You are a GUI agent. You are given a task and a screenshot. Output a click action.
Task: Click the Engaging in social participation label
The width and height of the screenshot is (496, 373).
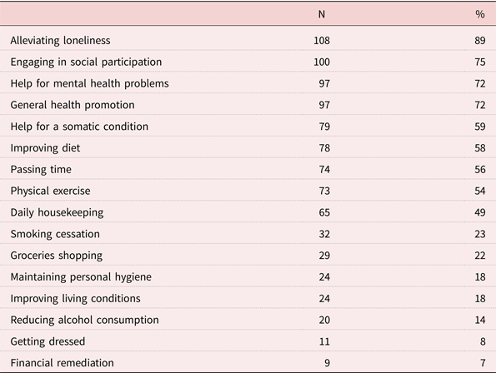pyautogui.click(x=86, y=62)
